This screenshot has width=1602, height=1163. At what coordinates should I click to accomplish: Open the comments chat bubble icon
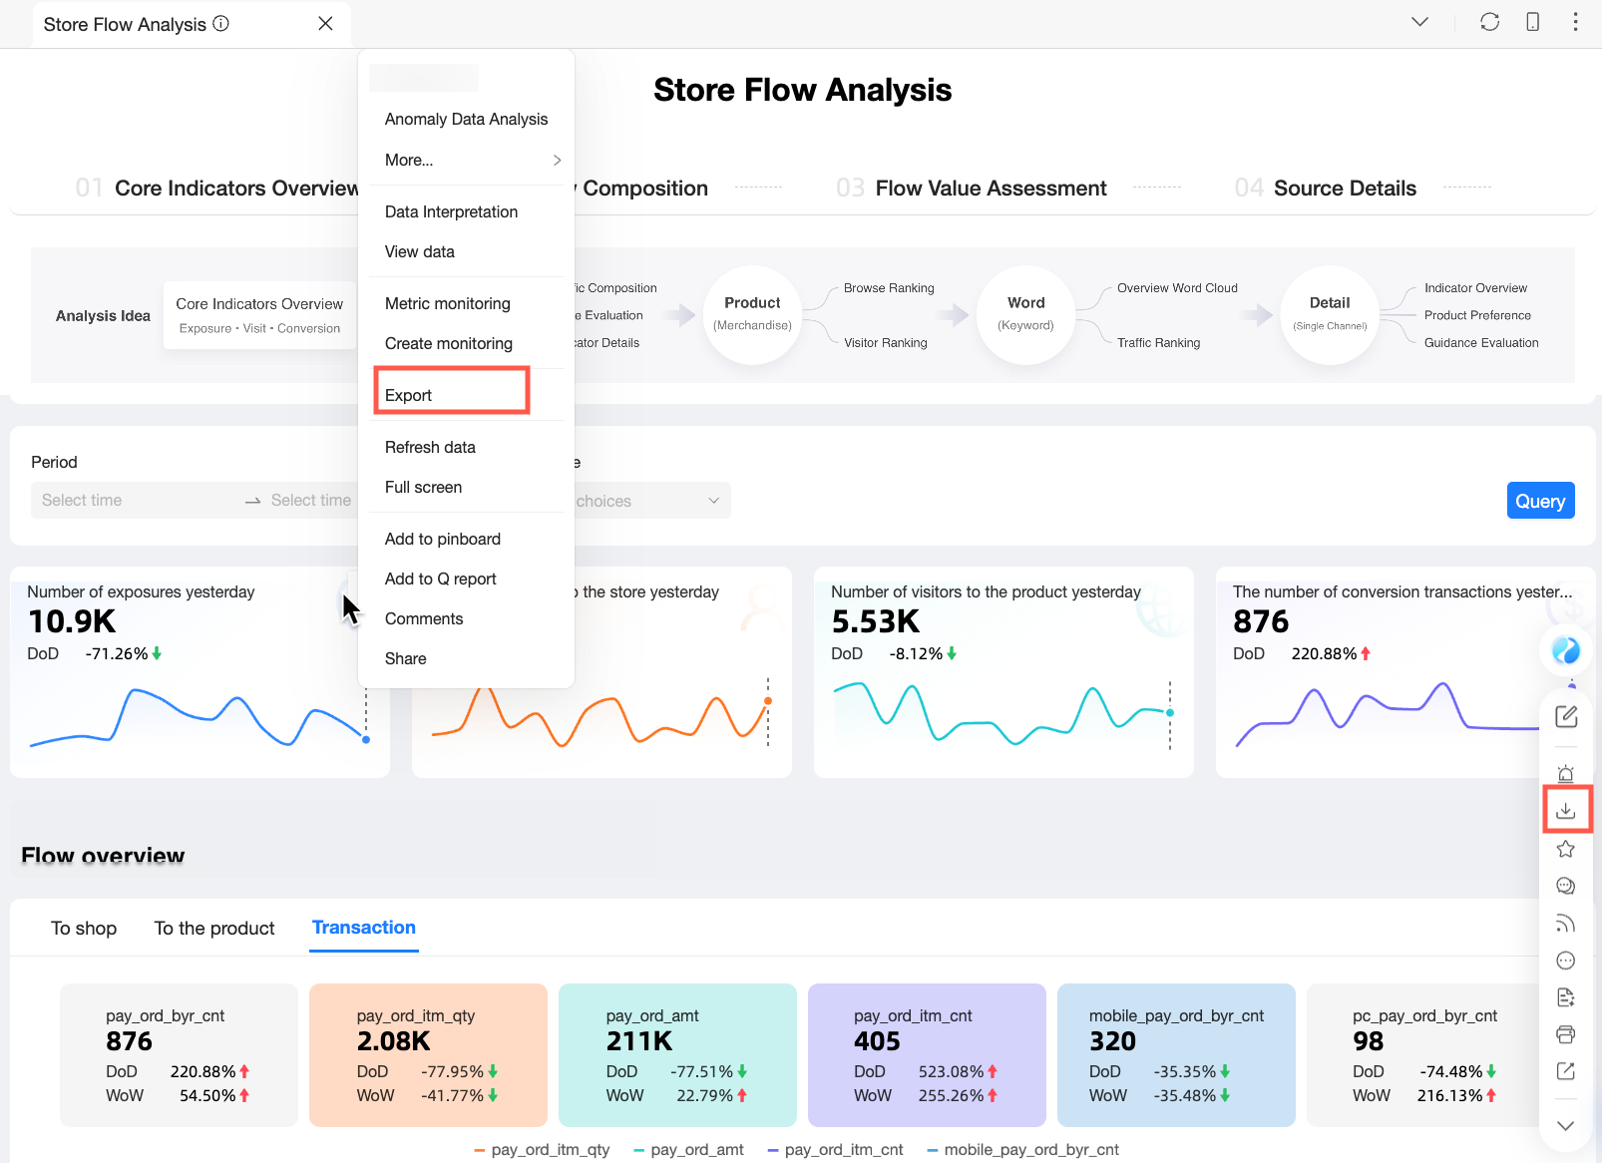point(1565,886)
